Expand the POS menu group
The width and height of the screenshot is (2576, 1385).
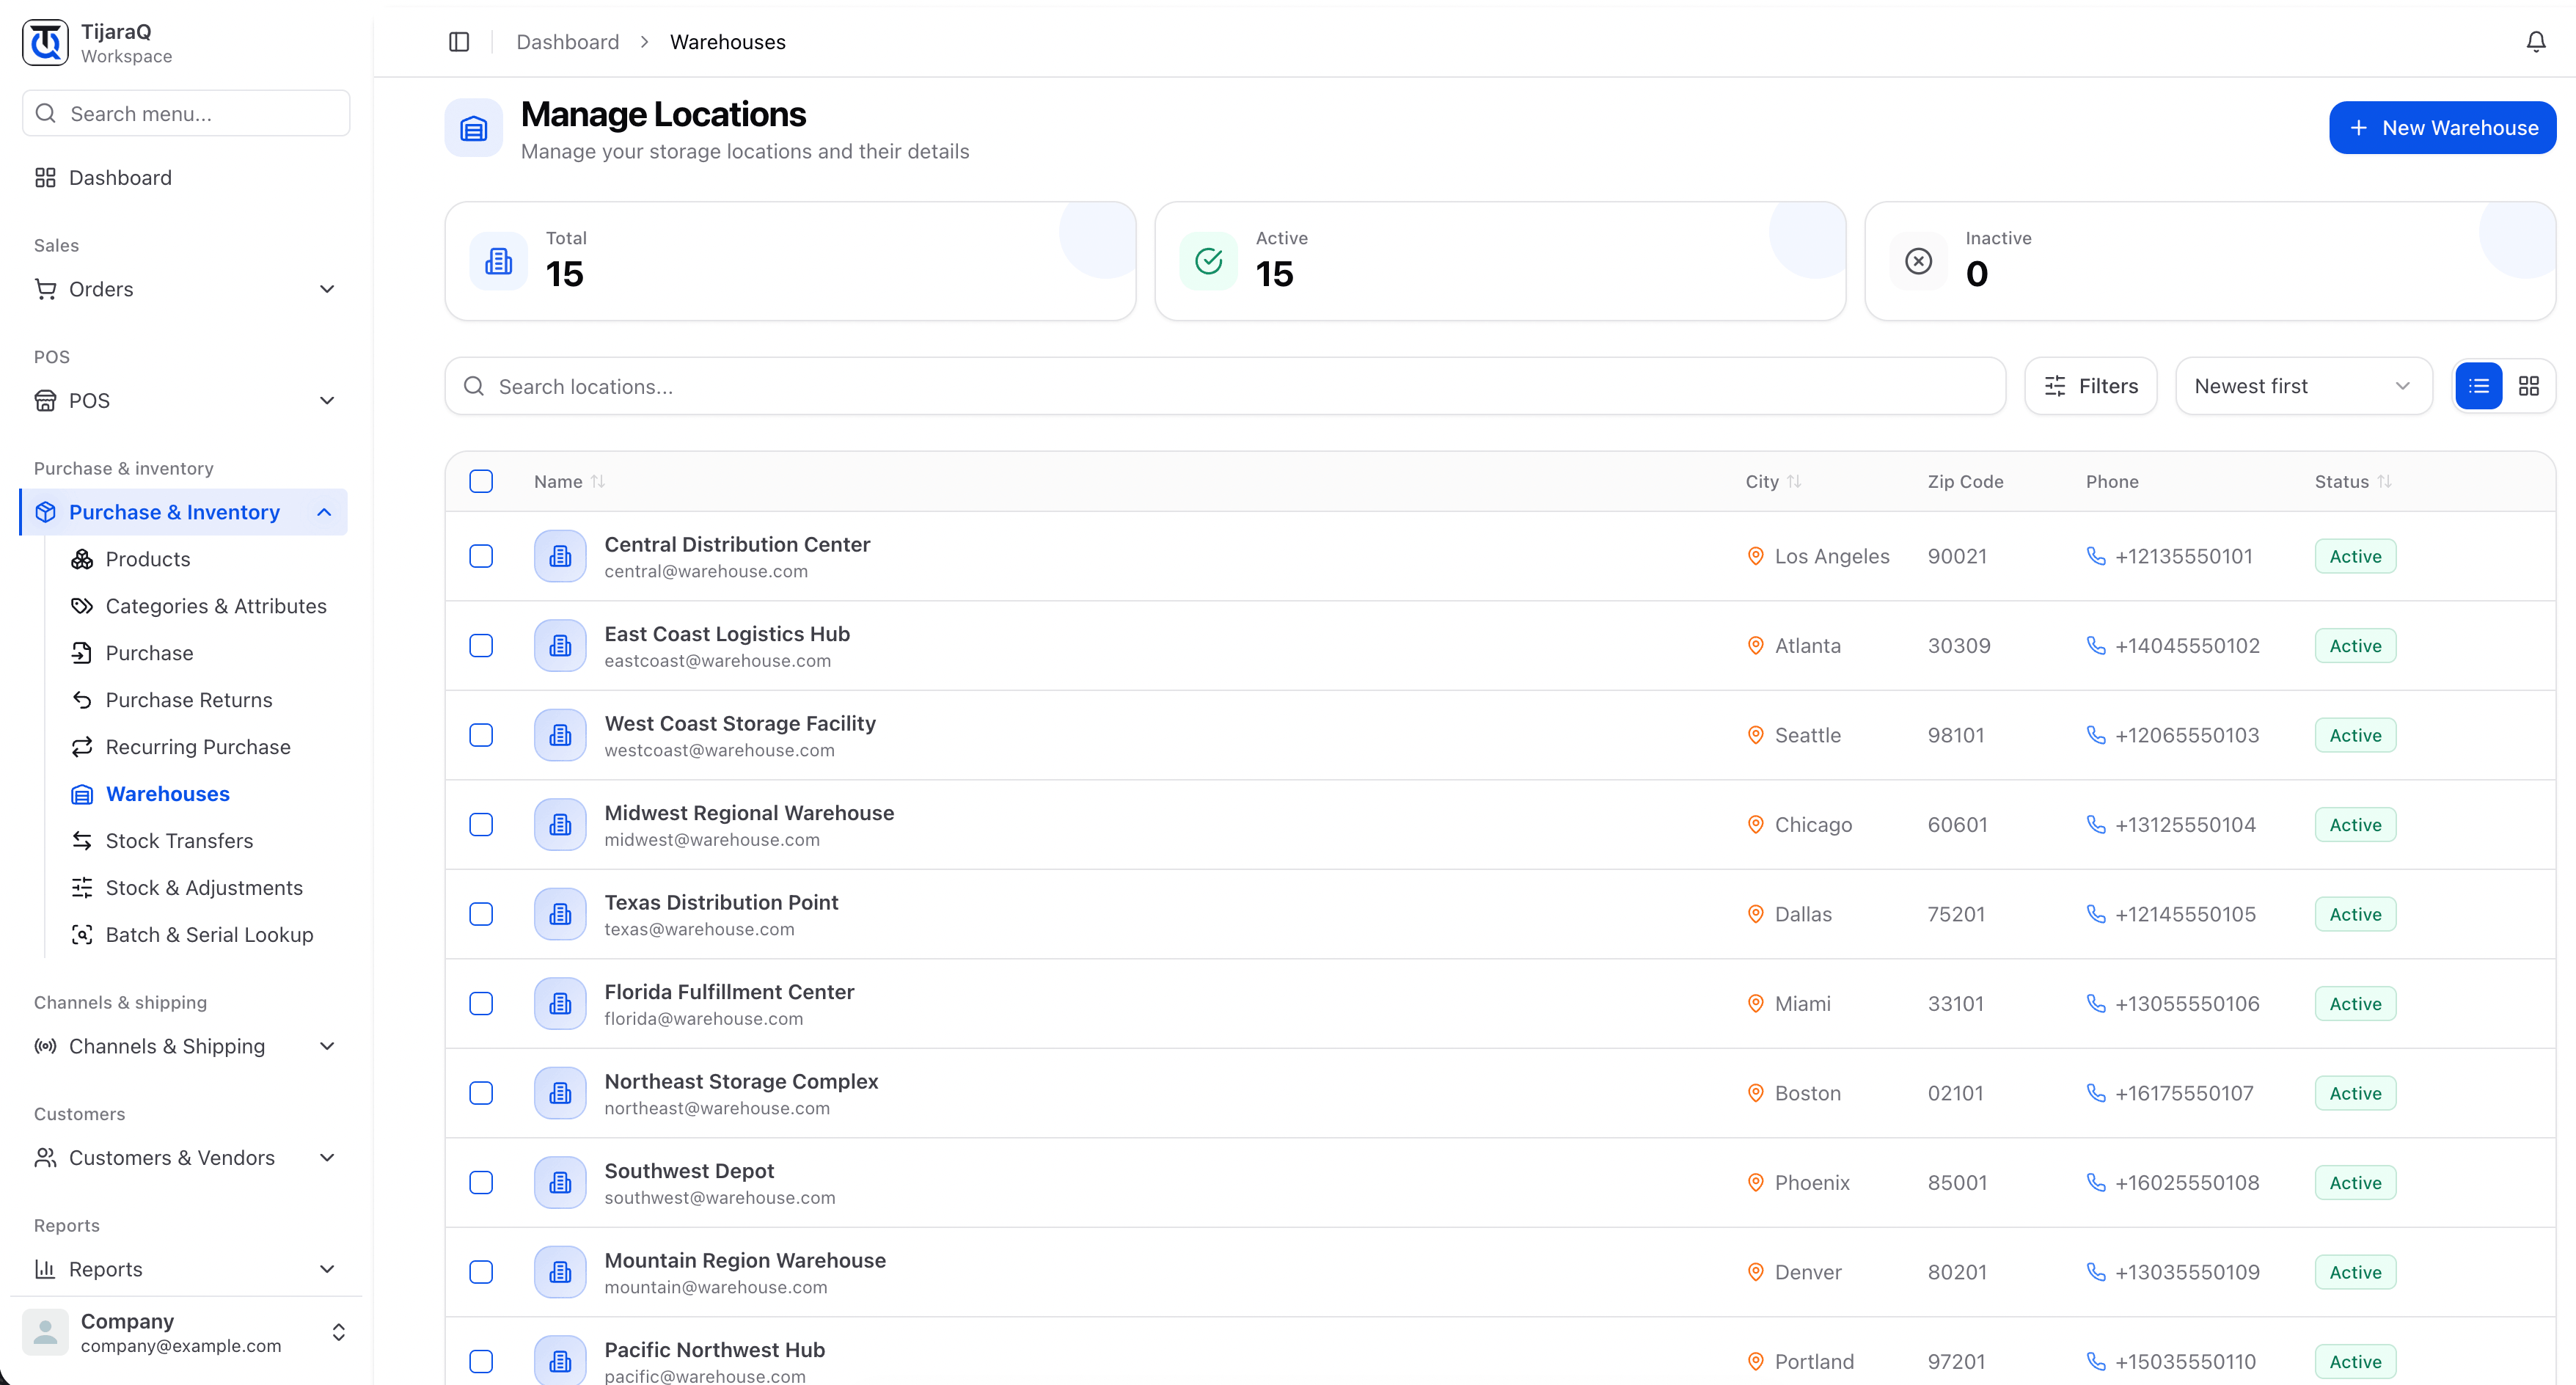[185, 401]
